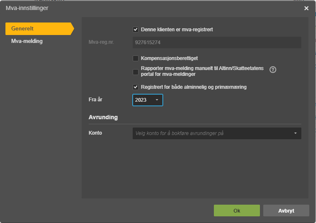Switch to the Mva-melding tab
Viewport: 316px width, 223px height.
pyautogui.click(x=27, y=41)
